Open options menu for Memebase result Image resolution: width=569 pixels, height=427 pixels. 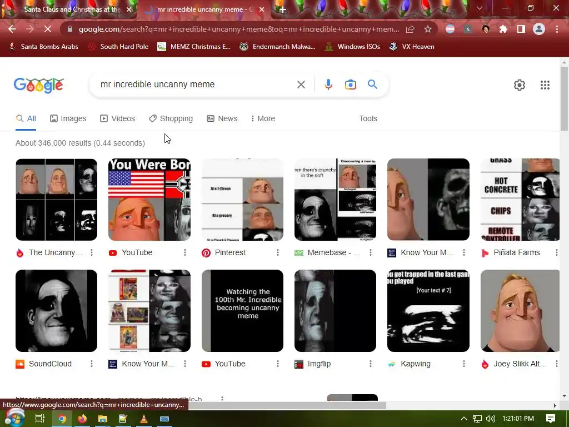click(371, 252)
